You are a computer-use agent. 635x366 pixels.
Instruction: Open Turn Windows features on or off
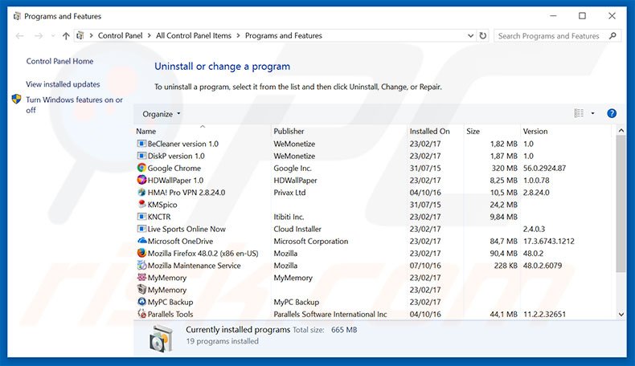(74, 105)
